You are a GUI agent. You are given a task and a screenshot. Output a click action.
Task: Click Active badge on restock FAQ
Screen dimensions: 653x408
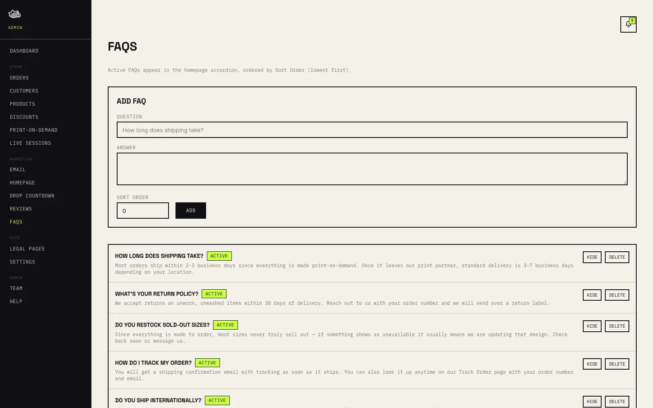pyautogui.click(x=225, y=325)
